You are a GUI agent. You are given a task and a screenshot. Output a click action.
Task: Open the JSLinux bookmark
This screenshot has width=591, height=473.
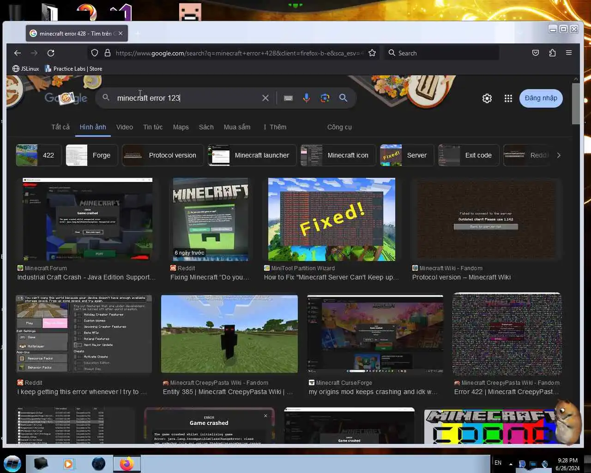click(26, 69)
